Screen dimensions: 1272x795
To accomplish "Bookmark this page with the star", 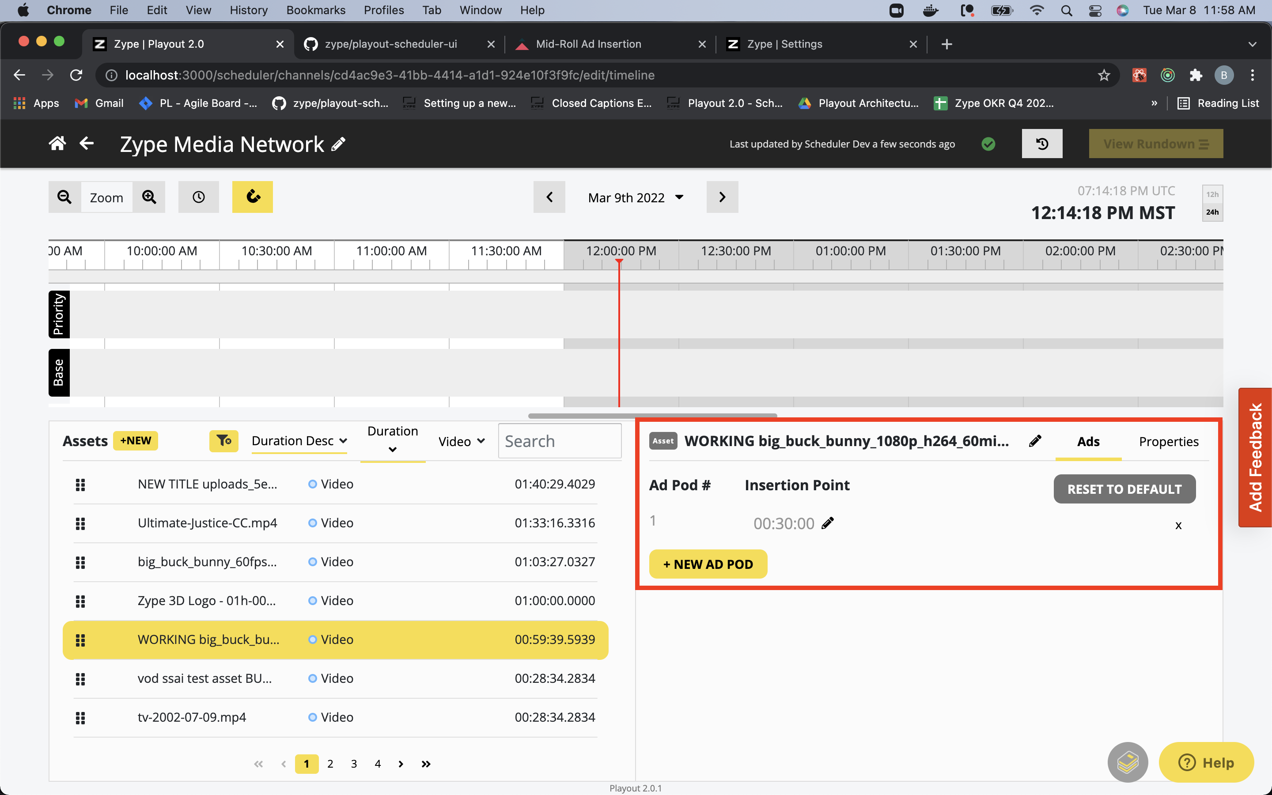I will [1104, 75].
